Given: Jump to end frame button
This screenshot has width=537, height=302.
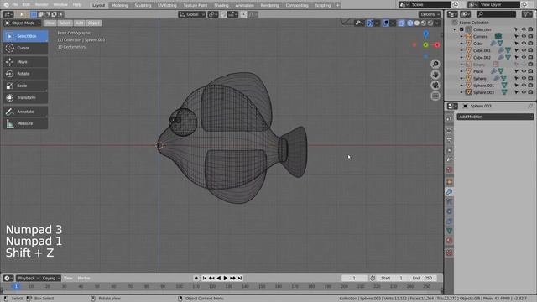Looking at the screenshot, I should point(240,278).
